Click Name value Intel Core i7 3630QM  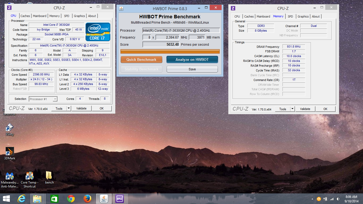pyautogui.click(x=56, y=25)
